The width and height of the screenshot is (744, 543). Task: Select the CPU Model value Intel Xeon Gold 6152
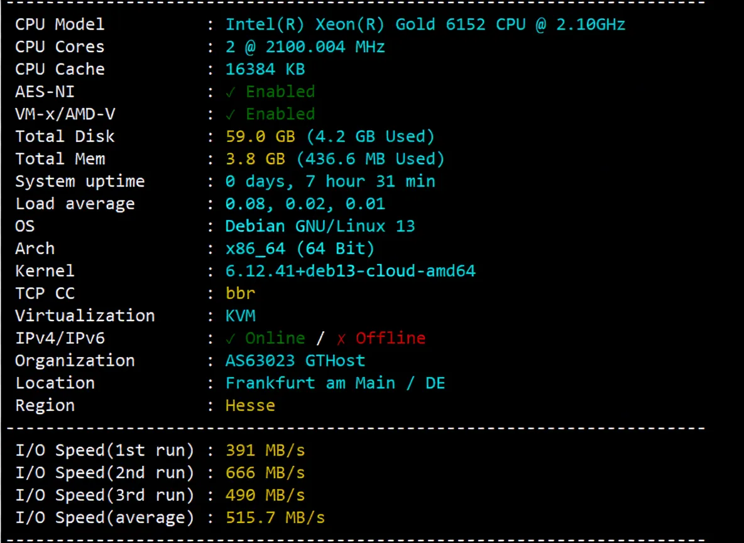coord(425,24)
